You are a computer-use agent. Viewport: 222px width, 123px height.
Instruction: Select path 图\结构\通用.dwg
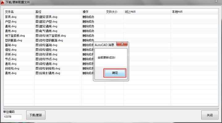[46, 64]
